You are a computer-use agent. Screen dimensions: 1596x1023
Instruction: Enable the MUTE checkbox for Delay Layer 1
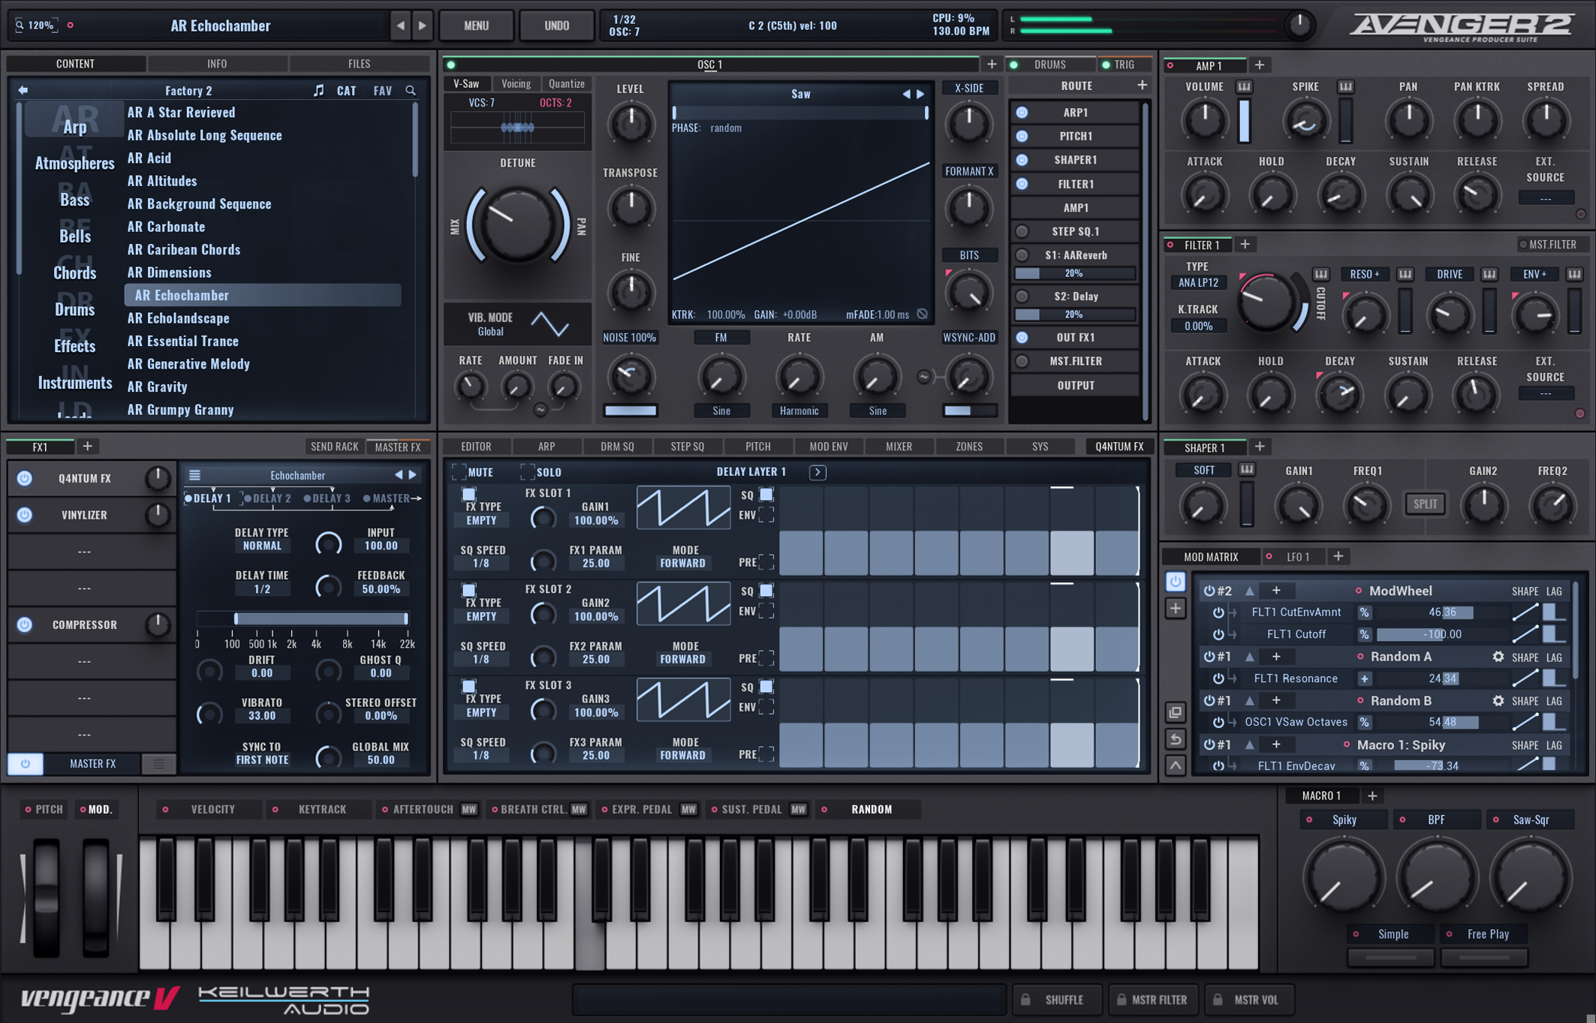pyautogui.click(x=459, y=472)
